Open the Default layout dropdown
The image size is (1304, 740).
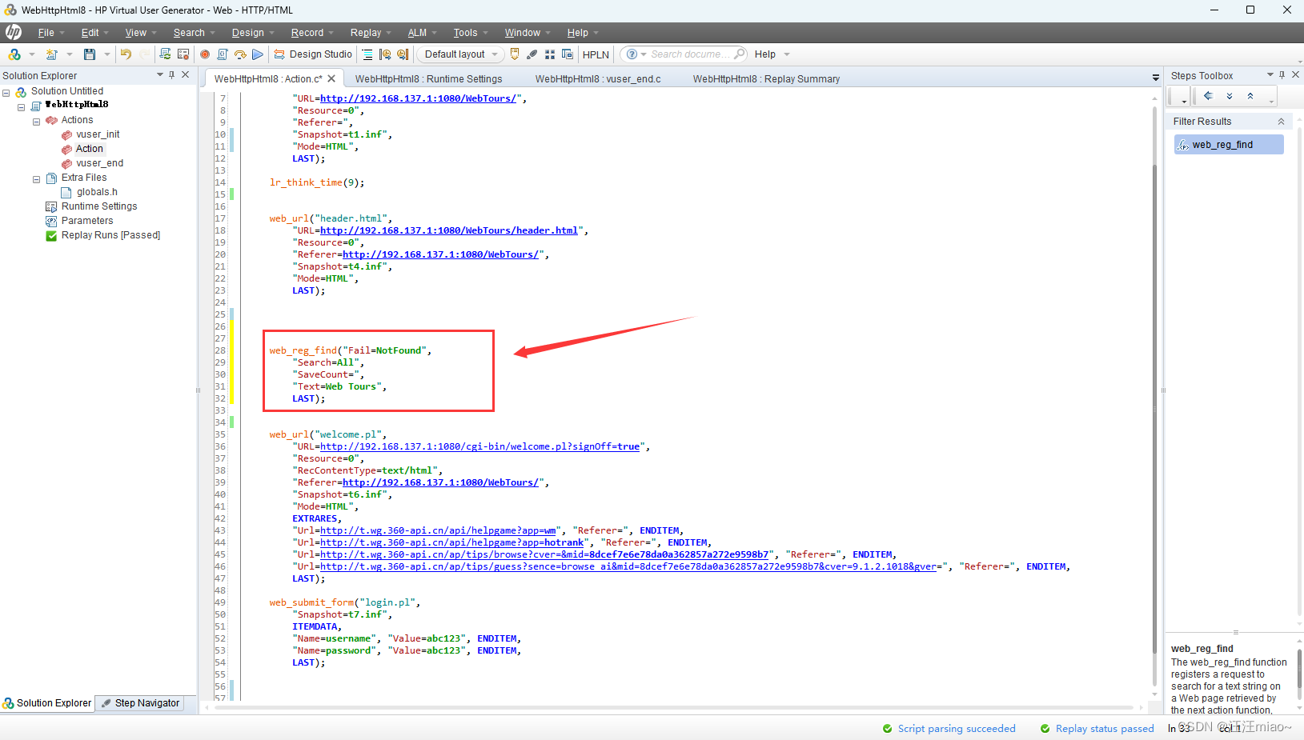click(459, 54)
